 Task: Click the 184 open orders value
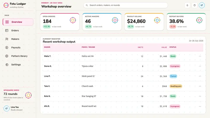coord(47,21)
